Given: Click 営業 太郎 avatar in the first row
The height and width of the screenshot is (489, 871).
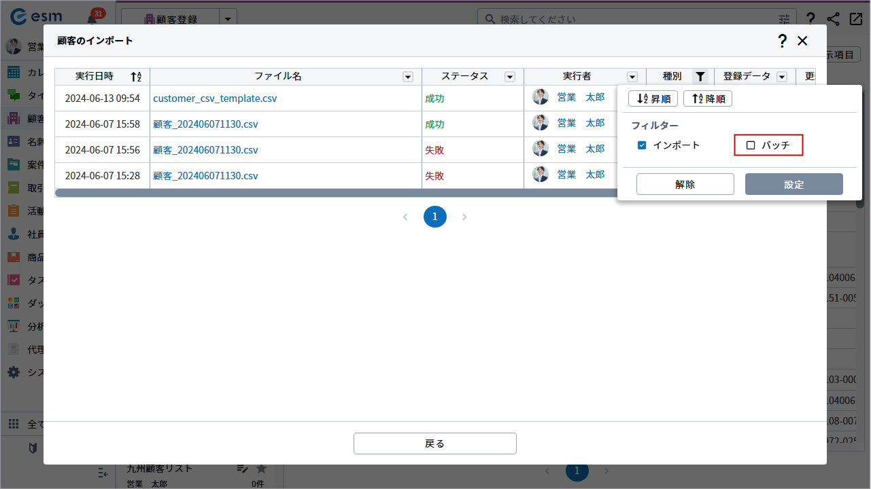Looking at the screenshot, I should (x=541, y=97).
